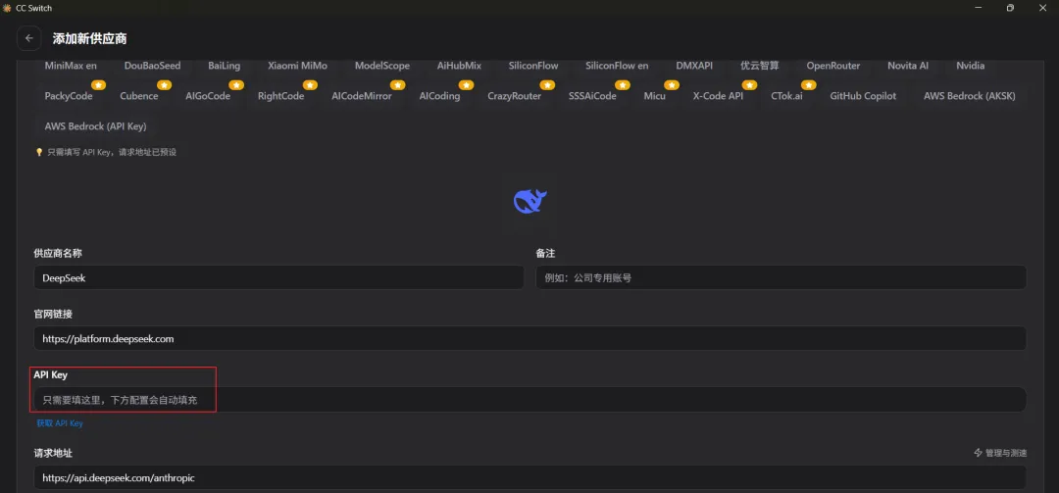Pick the ModelScope provider preset

382,66
